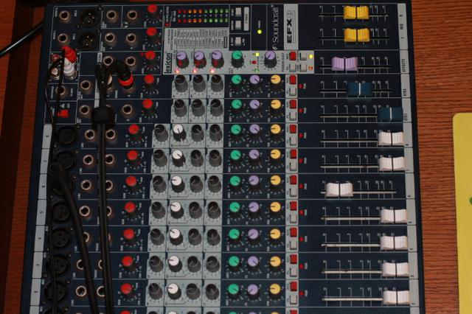The image size is (472, 314).
Task: Select the purple effects fader
Action: click(345, 63)
